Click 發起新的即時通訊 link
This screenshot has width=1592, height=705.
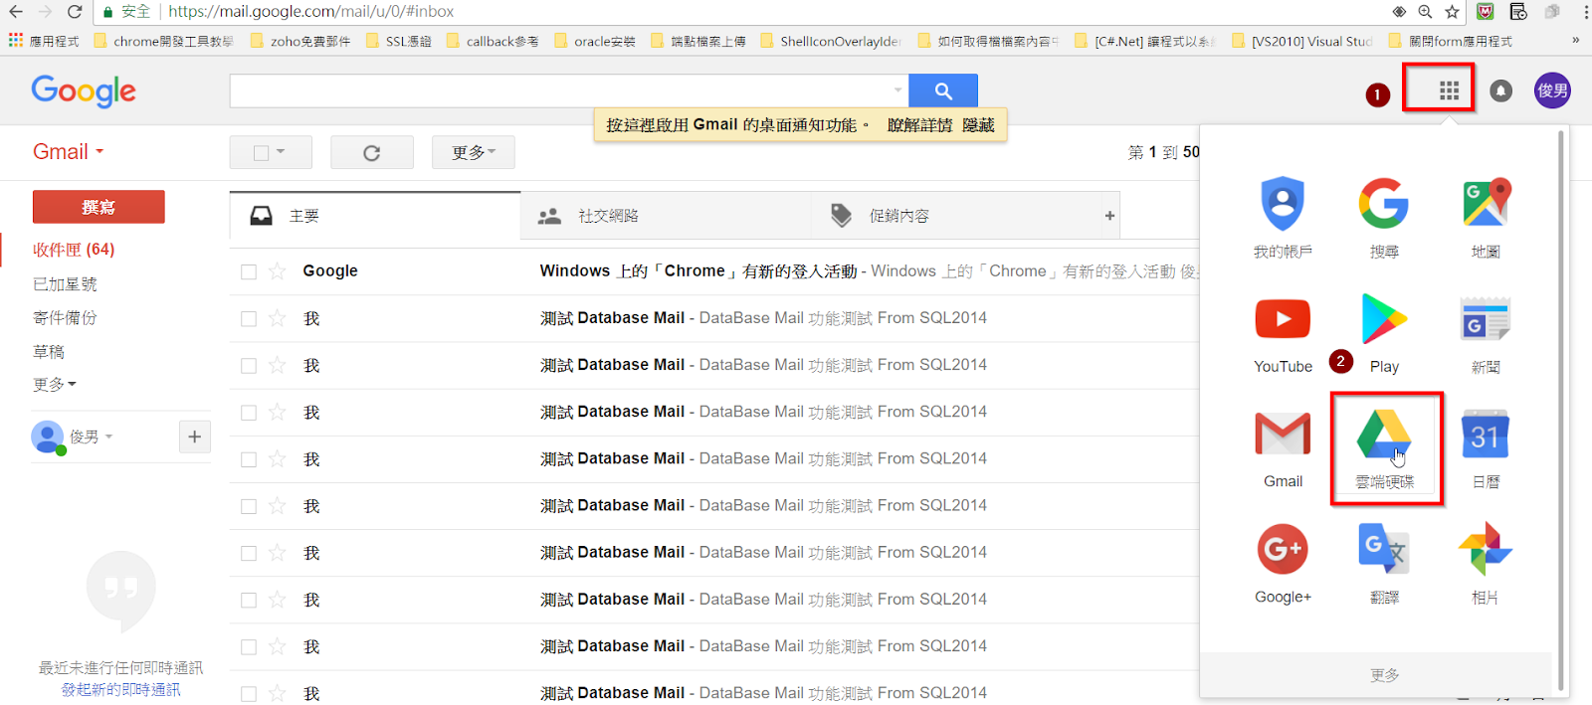click(x=121, y=689)
